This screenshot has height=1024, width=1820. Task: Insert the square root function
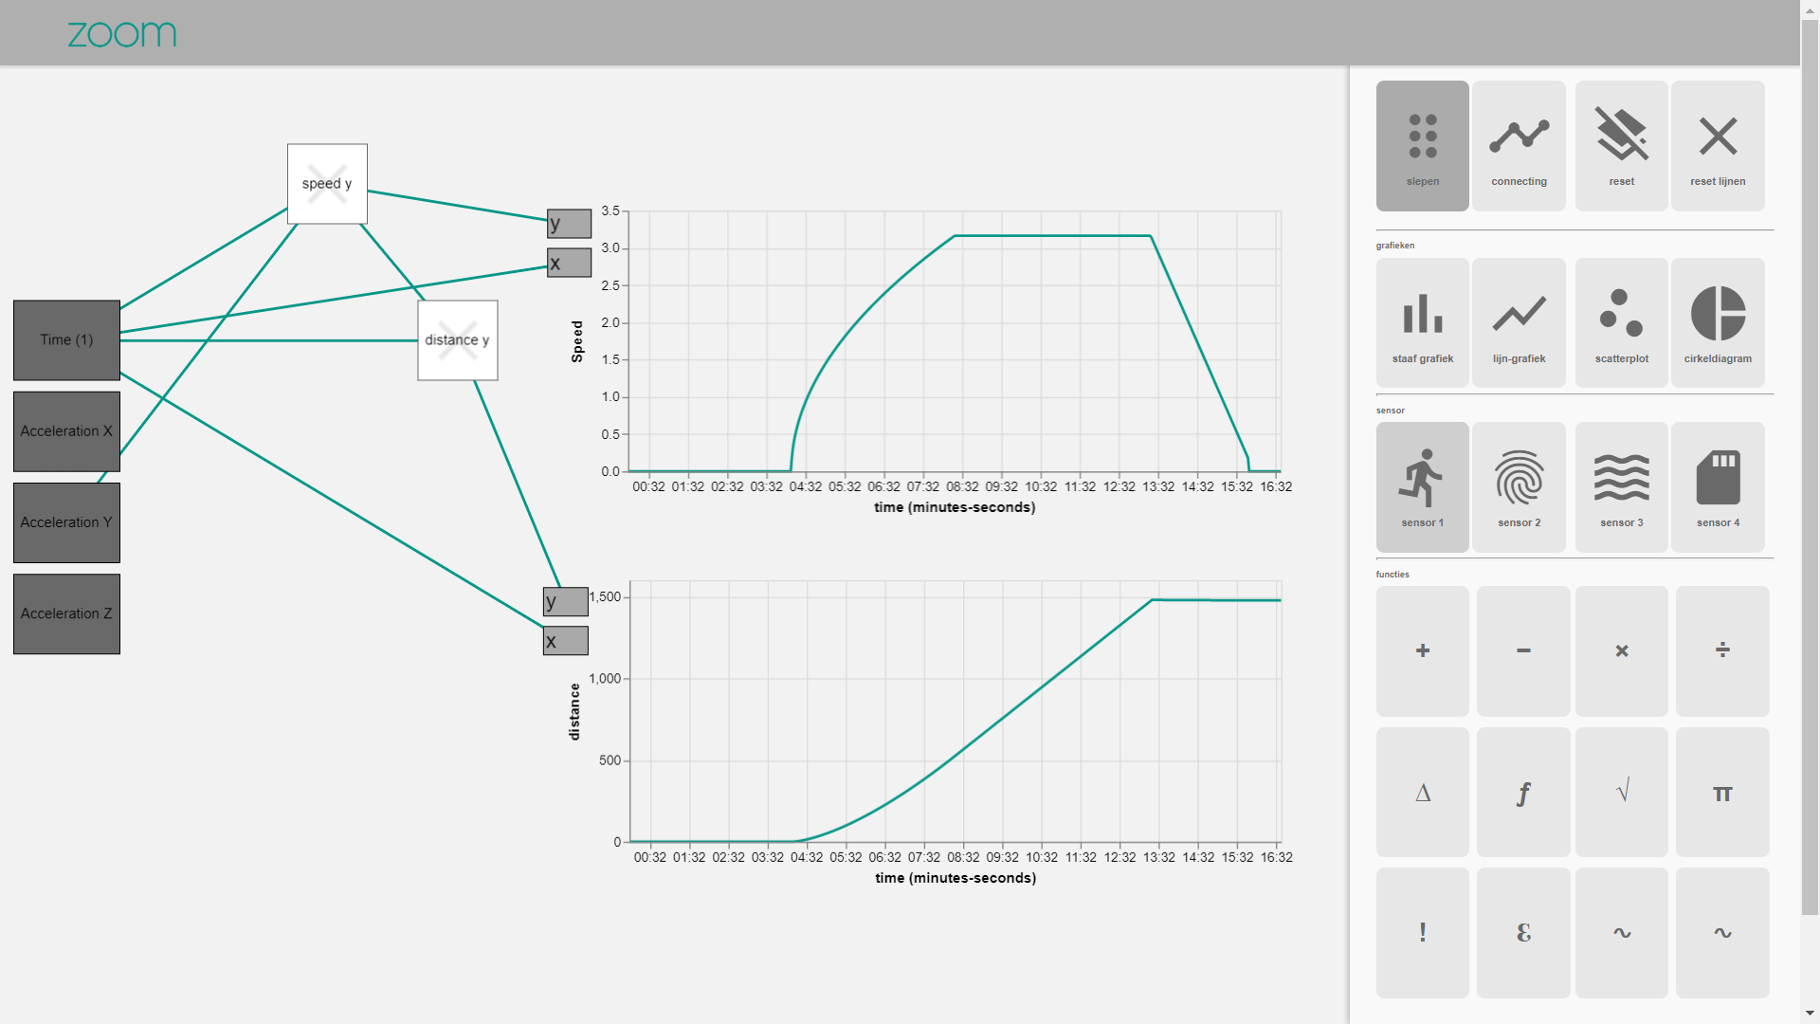[1621, 793]
